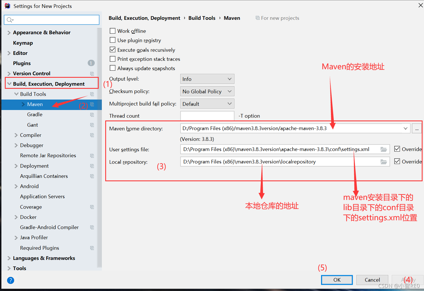Click the project-level icon beside Deployment
Screen dimensions: 424x291
92,166
